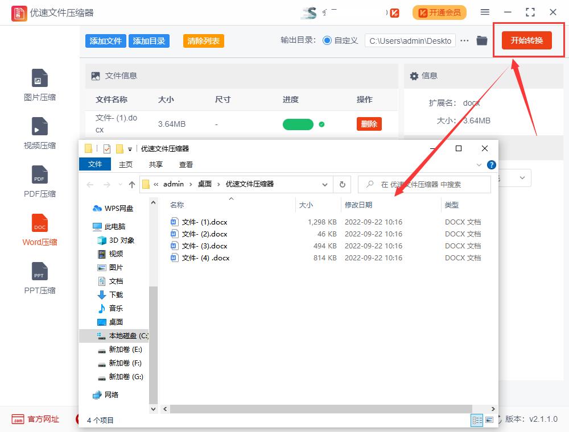
Task: Open the 文件 menu in Explorer
Action: coord(94,164)
